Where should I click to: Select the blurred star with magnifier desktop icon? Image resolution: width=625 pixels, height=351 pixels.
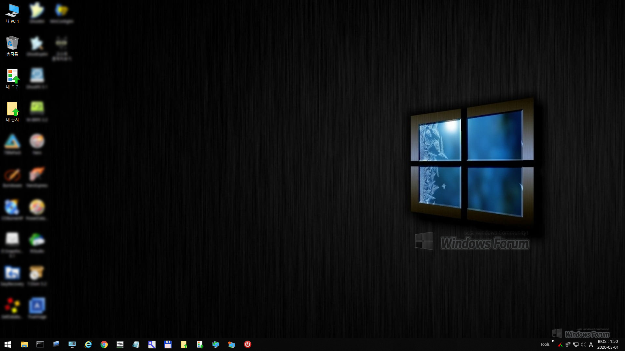click(x=37, y=46)
